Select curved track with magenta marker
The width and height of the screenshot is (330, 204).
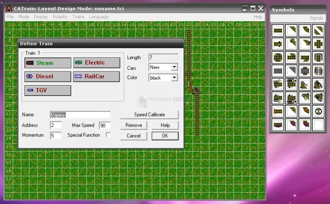(x=305, y=125)
